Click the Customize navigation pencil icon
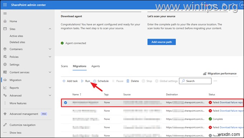This screenshot has height=138, width=244. (x=5, y=125)
